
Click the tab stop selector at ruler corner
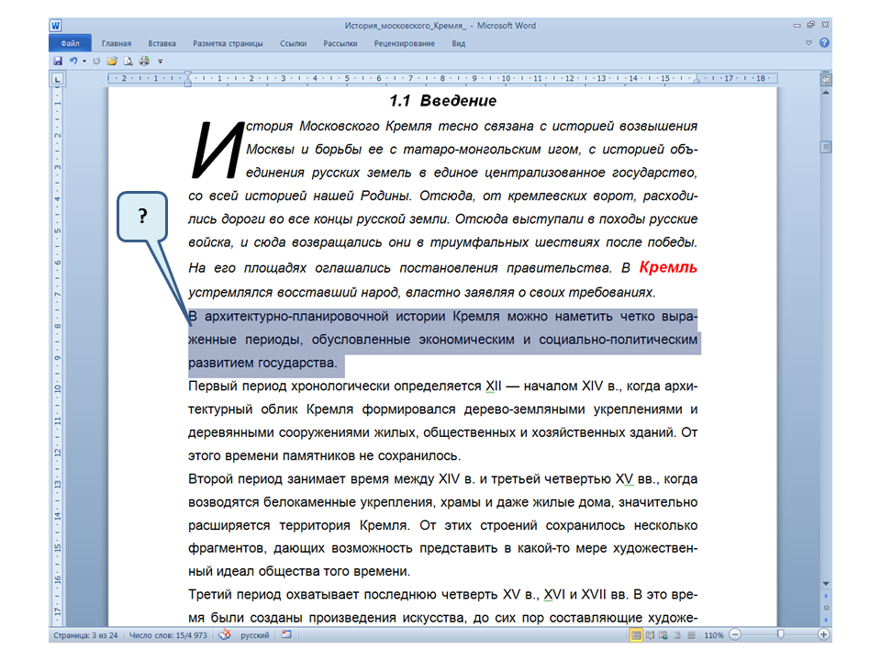[58, 80]
